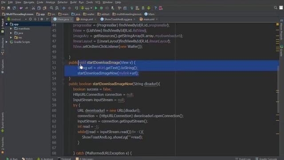The width and height of the screenshot is (284, 160).
Task: Toggle the Build Variants side panel
Action: 3,123
